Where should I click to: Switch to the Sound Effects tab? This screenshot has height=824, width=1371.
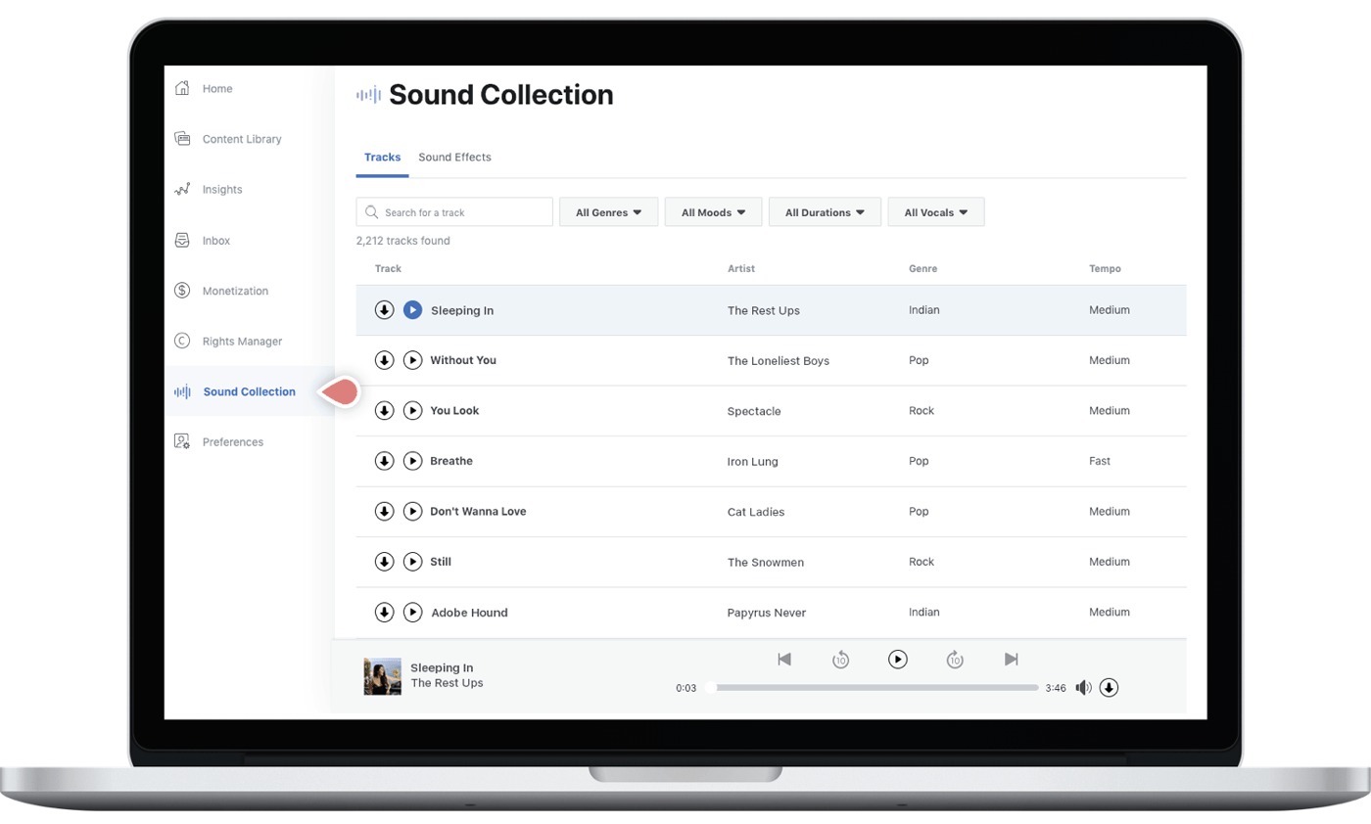[x=454, y=158]
